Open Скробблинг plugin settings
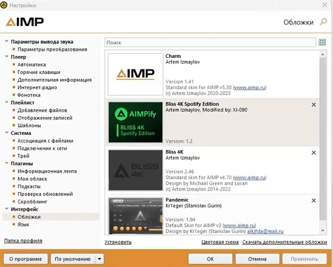Viewport: 333px width, 267px height. pyautogui.click(x=32, y=202)
